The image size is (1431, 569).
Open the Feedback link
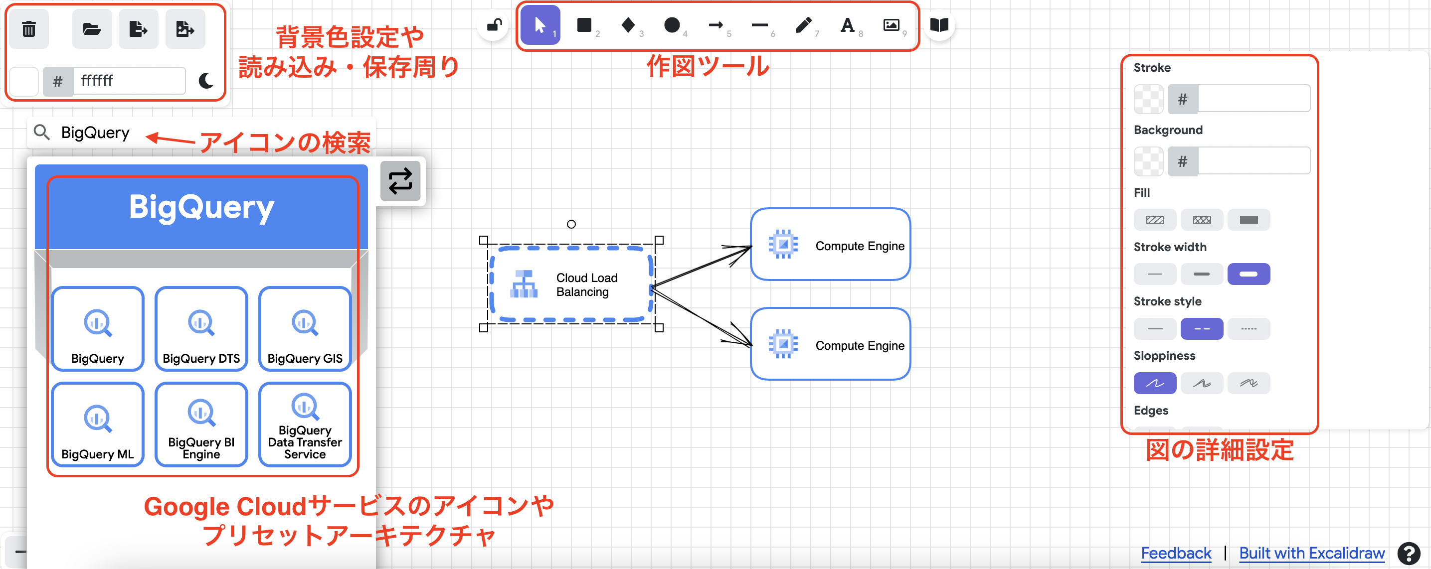click(x=1177, y=553)
